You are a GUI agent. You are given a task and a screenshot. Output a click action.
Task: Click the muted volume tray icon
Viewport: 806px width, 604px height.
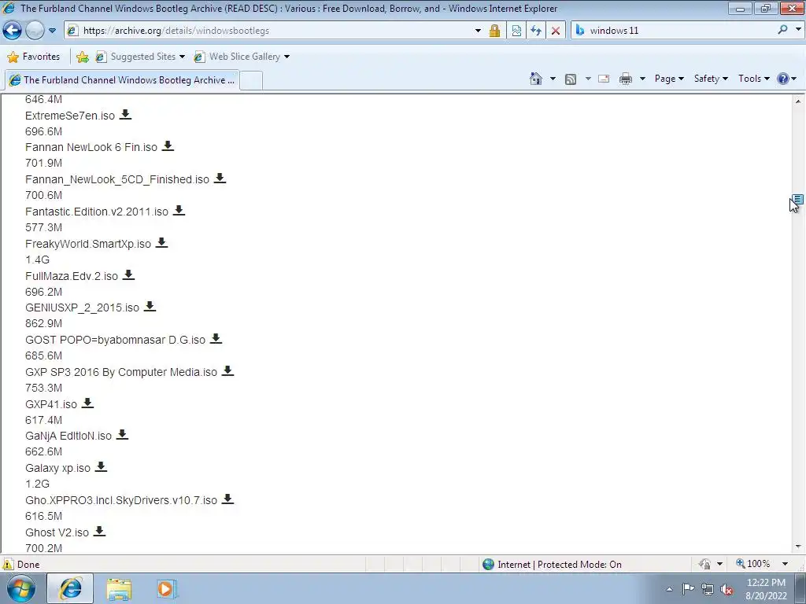click(727, 589)
